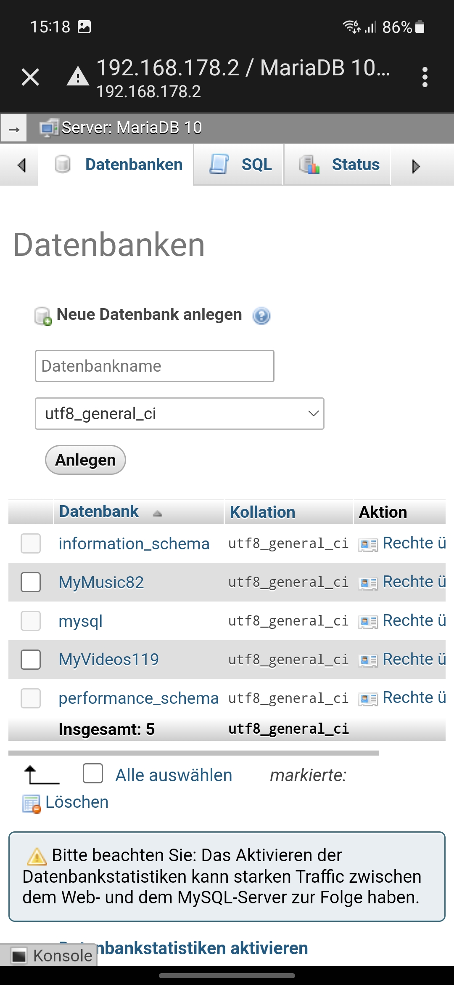Click privileges icon in MyMusic82 row

pos(368,583)
